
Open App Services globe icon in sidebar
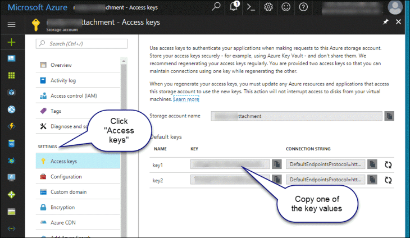(11, 109)
